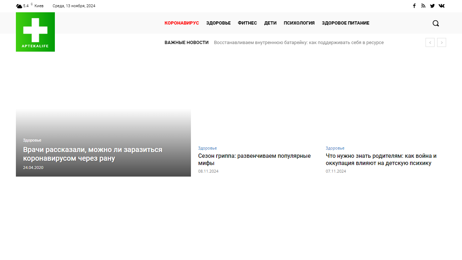The height and width of the screenshot is (260, 462).
Task: Open the Коронавирус menu item
Action: point(182,23)
